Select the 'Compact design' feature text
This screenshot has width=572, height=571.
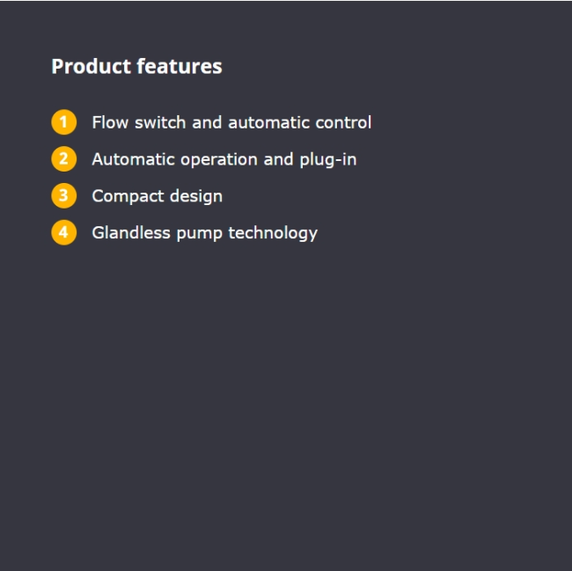(158, 197)
